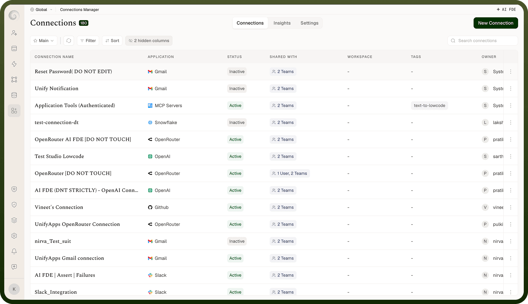The image size is (528, 304).
Task: Open row menu for Vineet's Connection
Action: click(x=511, y=207)
